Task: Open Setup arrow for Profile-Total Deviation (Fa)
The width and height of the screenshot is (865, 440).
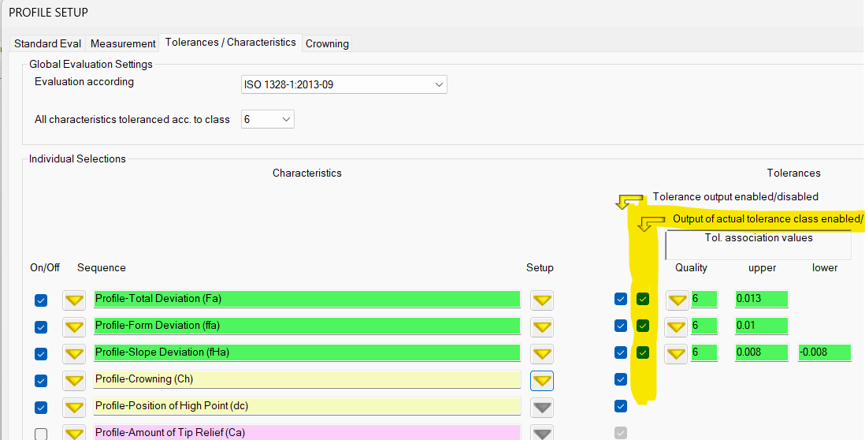Action: [542, 300]
